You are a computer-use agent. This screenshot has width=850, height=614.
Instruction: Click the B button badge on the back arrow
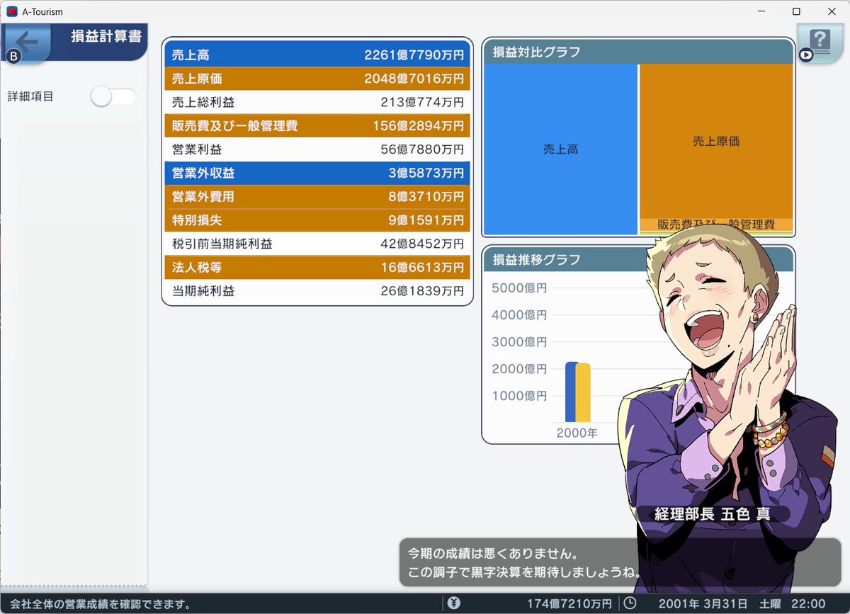(x=13, y=56)
